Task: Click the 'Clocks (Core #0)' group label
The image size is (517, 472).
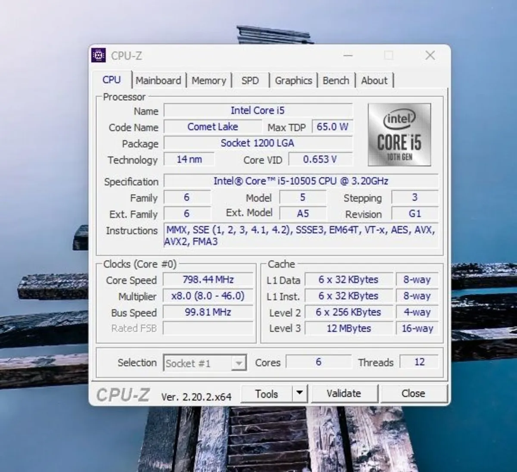Action: pyautogui.click(x=140, y=264)
